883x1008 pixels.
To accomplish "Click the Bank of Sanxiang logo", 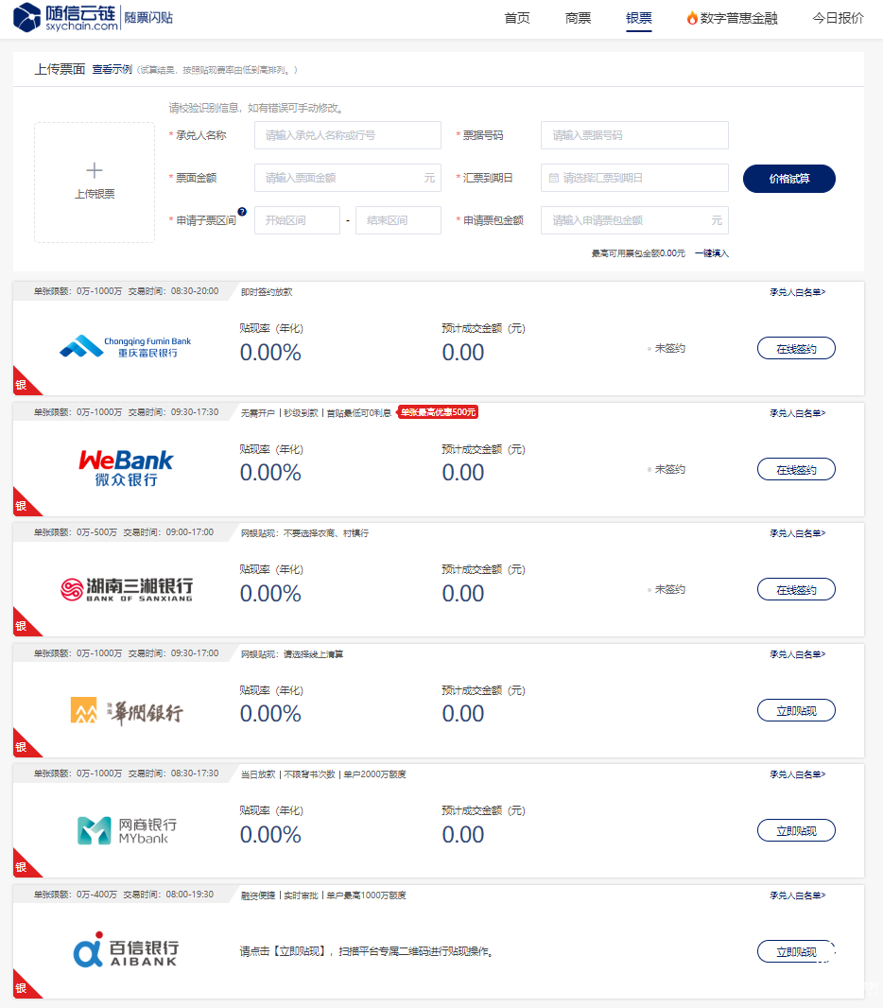I will click(127, 589).
